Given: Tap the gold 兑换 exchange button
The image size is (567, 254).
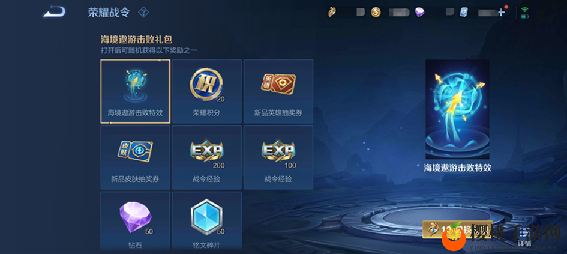Looking at the screenshot, I should point(457,229).
